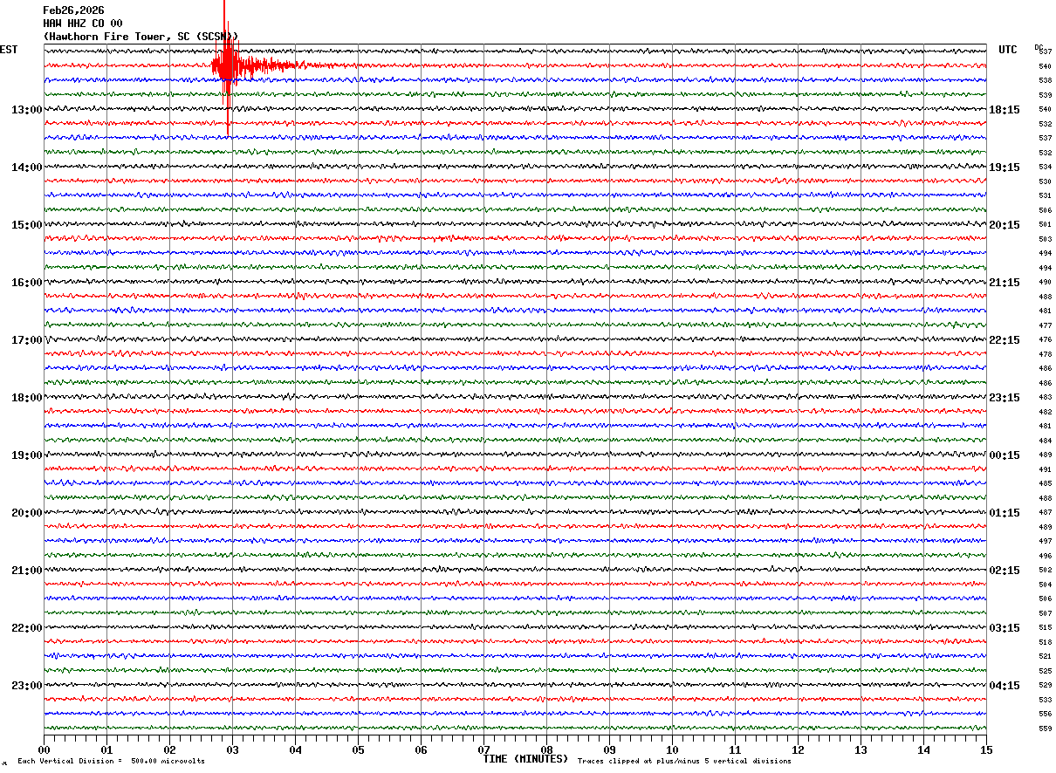
Task: Click the Traces clipped footnote text
Action: coord(684,761)
